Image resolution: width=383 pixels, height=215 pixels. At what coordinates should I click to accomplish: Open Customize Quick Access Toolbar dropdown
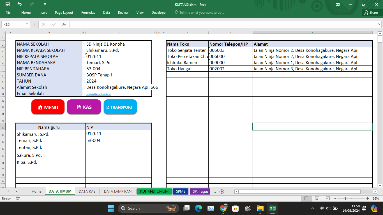click(x=45, y=4)
